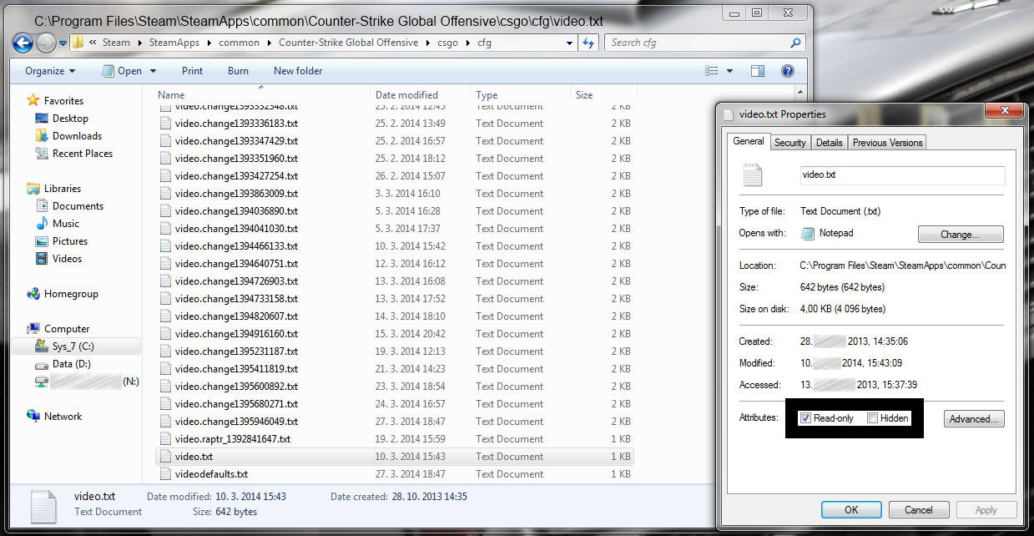The image size is (1034, 536).
Task: Click the SteamApps breadcrumb in the address bar
Action: tap(175, 43)
